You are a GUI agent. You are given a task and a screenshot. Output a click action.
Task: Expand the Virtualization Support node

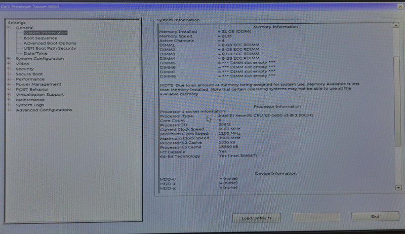(9, 95)
